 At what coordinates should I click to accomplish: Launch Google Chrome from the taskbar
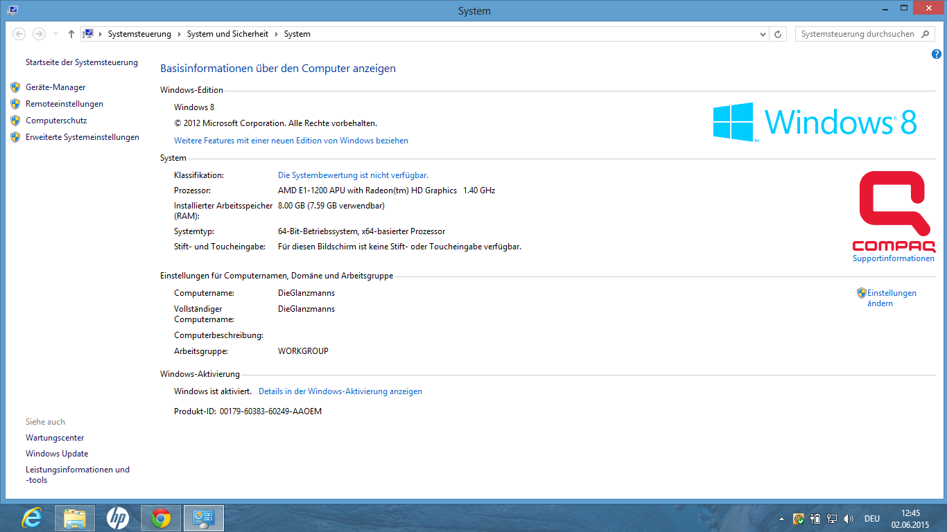[161, 517]
